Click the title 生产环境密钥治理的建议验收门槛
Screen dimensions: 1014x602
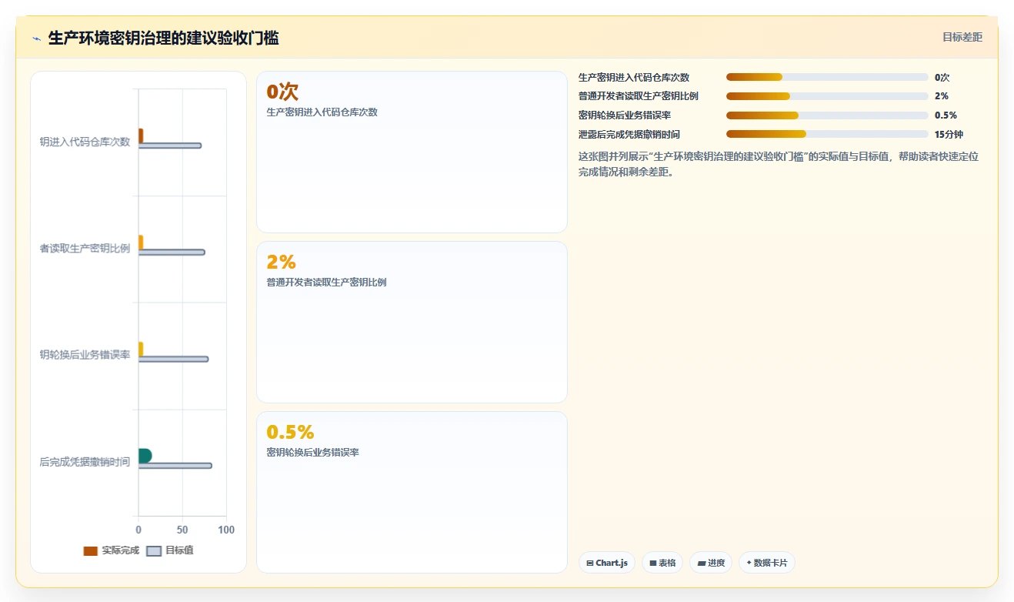point(163,38)
